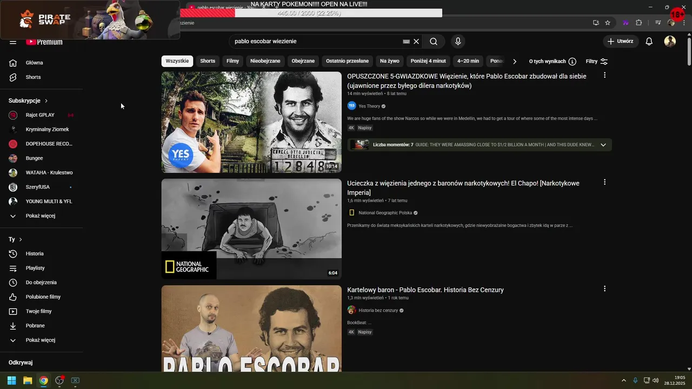This screenshot has width=692, height=389.
Task: Open Yes Theory channel link
Action: (369, 106)
